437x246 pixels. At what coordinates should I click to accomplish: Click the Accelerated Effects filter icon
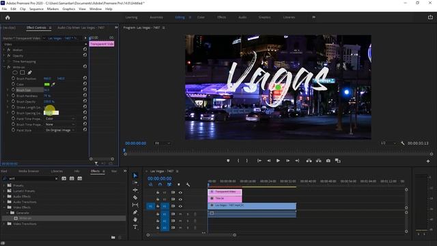[x=64, y=178]
